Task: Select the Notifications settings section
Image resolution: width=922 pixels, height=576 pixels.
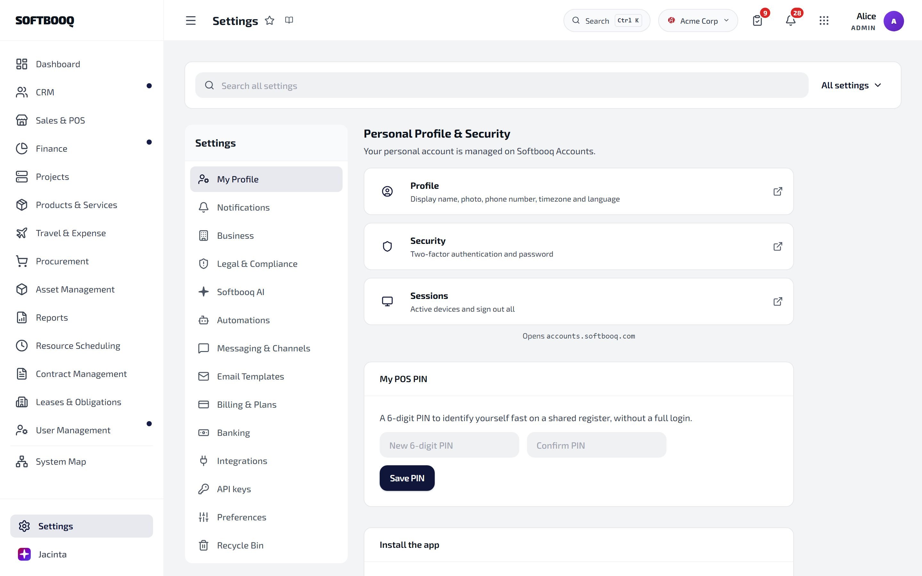Action: point(266,208)
